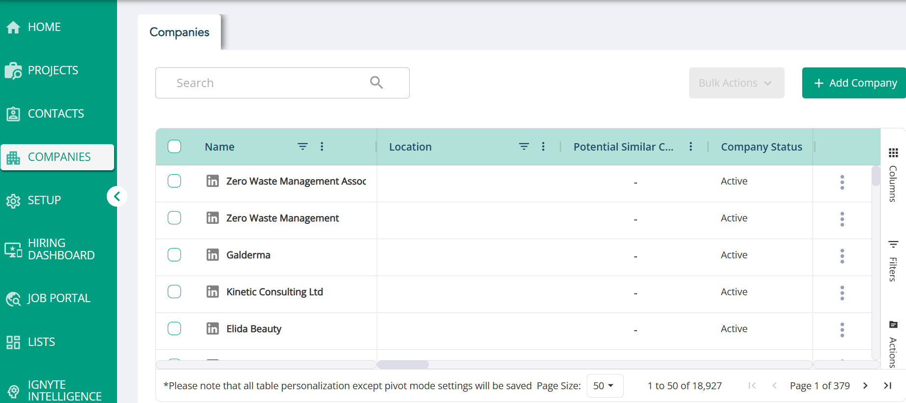Screen dimensions: 906x403
Task: Collapse the sidebar with the arrow button
Action: (117, 196)
